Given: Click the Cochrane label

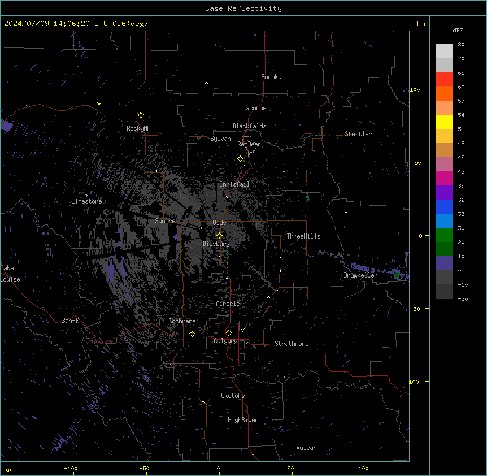Looking at the screenshot, I should point(182,321).
